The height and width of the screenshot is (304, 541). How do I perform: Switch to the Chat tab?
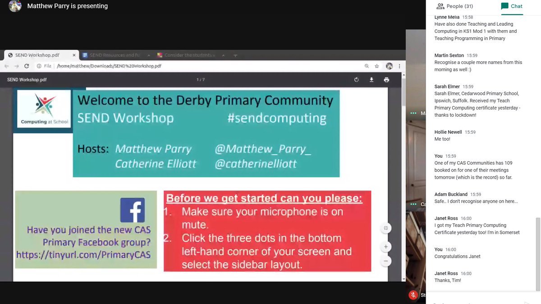click(512, 6)
